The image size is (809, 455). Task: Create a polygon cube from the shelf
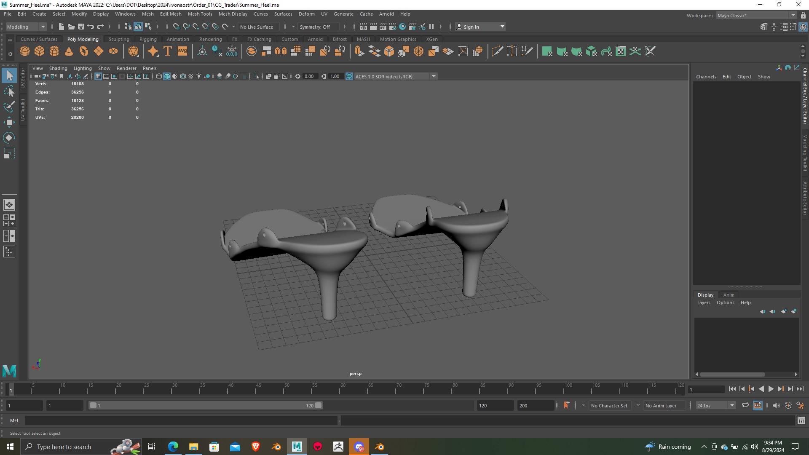pos(40,51)
